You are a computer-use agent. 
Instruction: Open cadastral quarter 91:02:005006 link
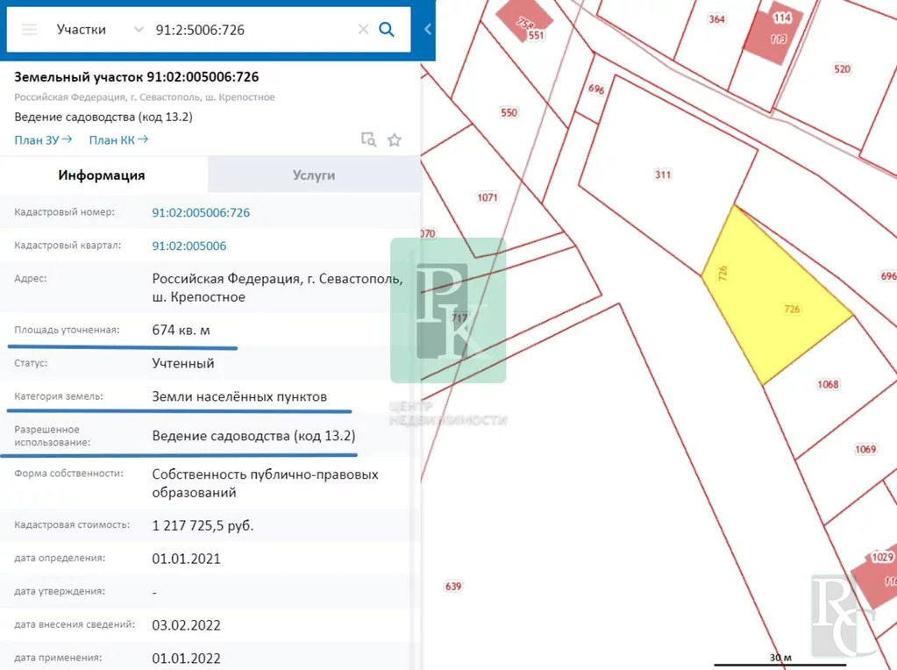coord(189,246)
